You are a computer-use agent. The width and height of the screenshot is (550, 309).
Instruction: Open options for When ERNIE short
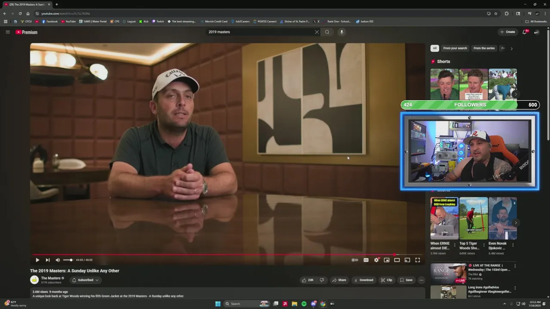coord(455,245)
